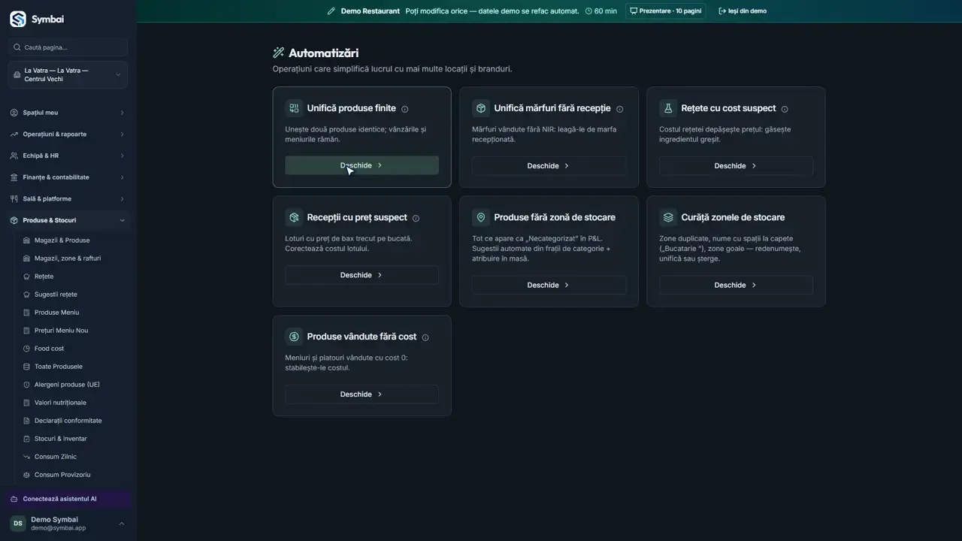Click Prezentare · 10 pagini button
Screen dimensions: 962x541
pyautogui.click(x=665, y=11)
